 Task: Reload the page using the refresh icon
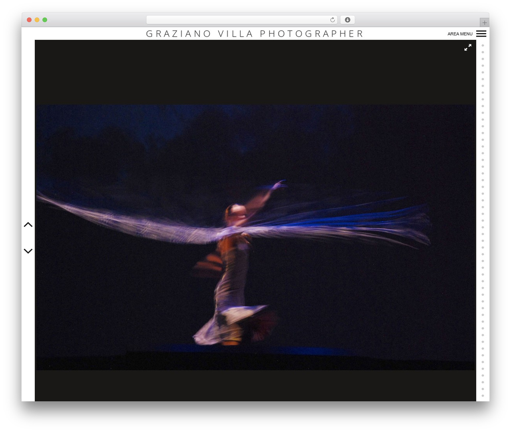333,20
